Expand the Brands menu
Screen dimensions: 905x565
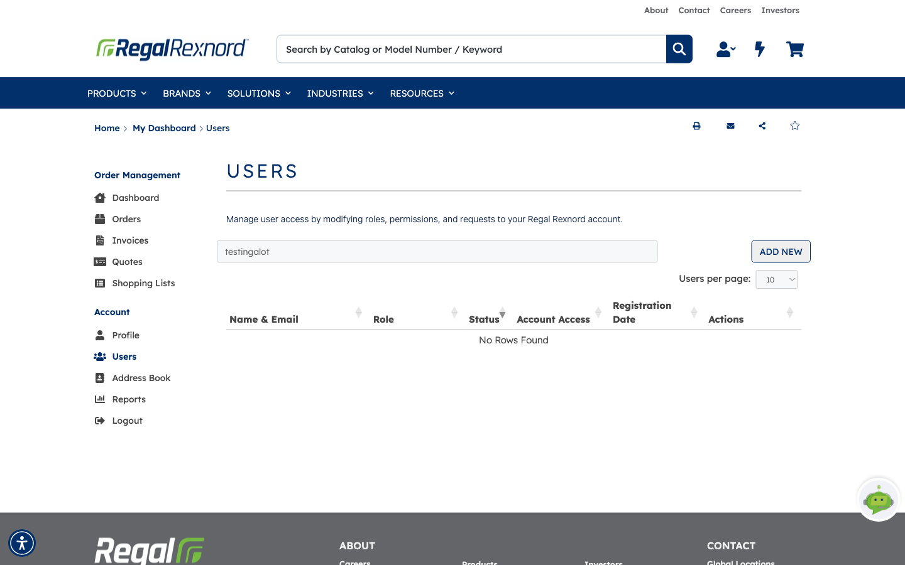tap(187, 94)
